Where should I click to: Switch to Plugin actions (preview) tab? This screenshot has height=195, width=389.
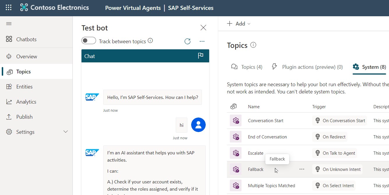tap(307, 67)
